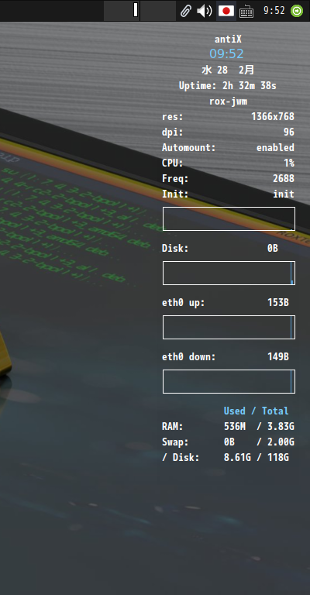Viewport: 310px width, 595px height.
Task: Click the Freq: label
Action: (175, 179)
